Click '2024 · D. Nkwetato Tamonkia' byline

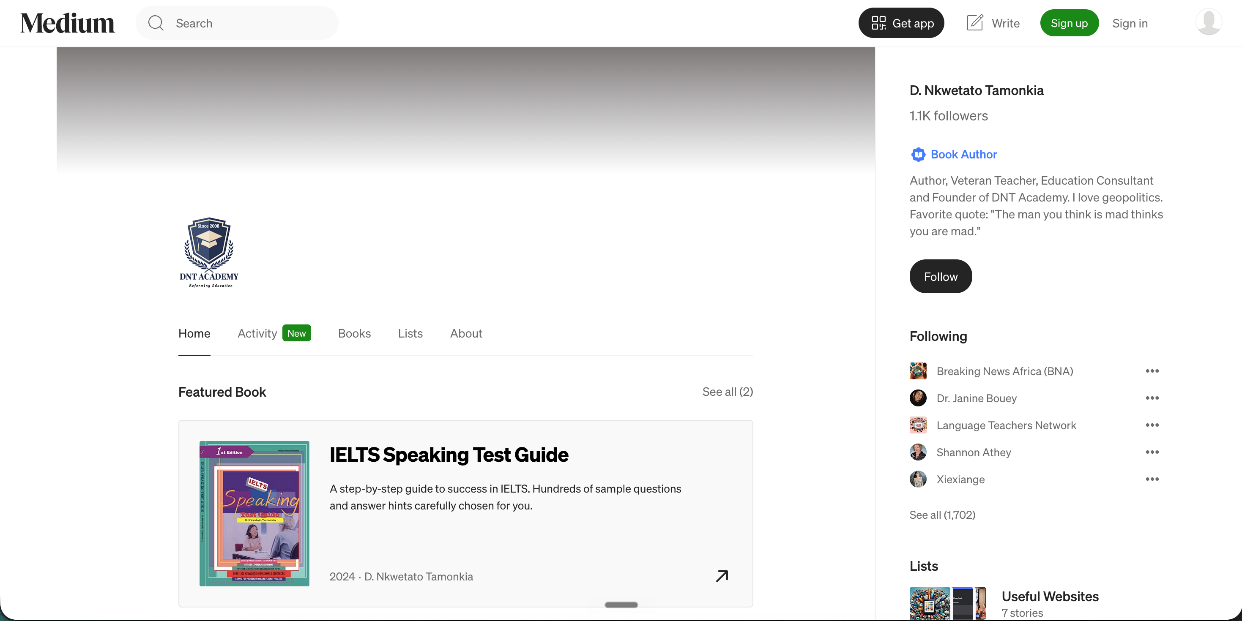click(x=401, y=576)
